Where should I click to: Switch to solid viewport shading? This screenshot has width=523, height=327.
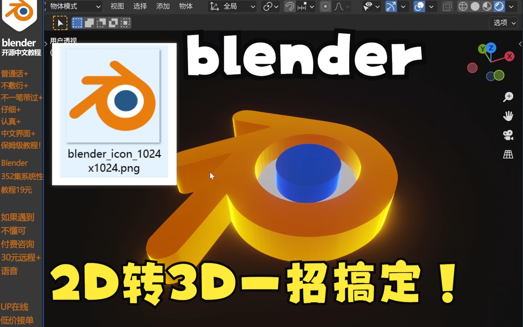click(475, 6)
